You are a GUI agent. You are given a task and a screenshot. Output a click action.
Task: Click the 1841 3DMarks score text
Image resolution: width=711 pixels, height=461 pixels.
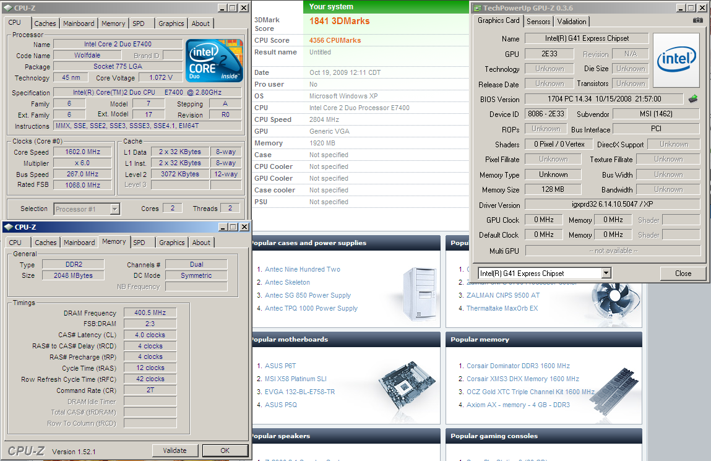[339, 21]
